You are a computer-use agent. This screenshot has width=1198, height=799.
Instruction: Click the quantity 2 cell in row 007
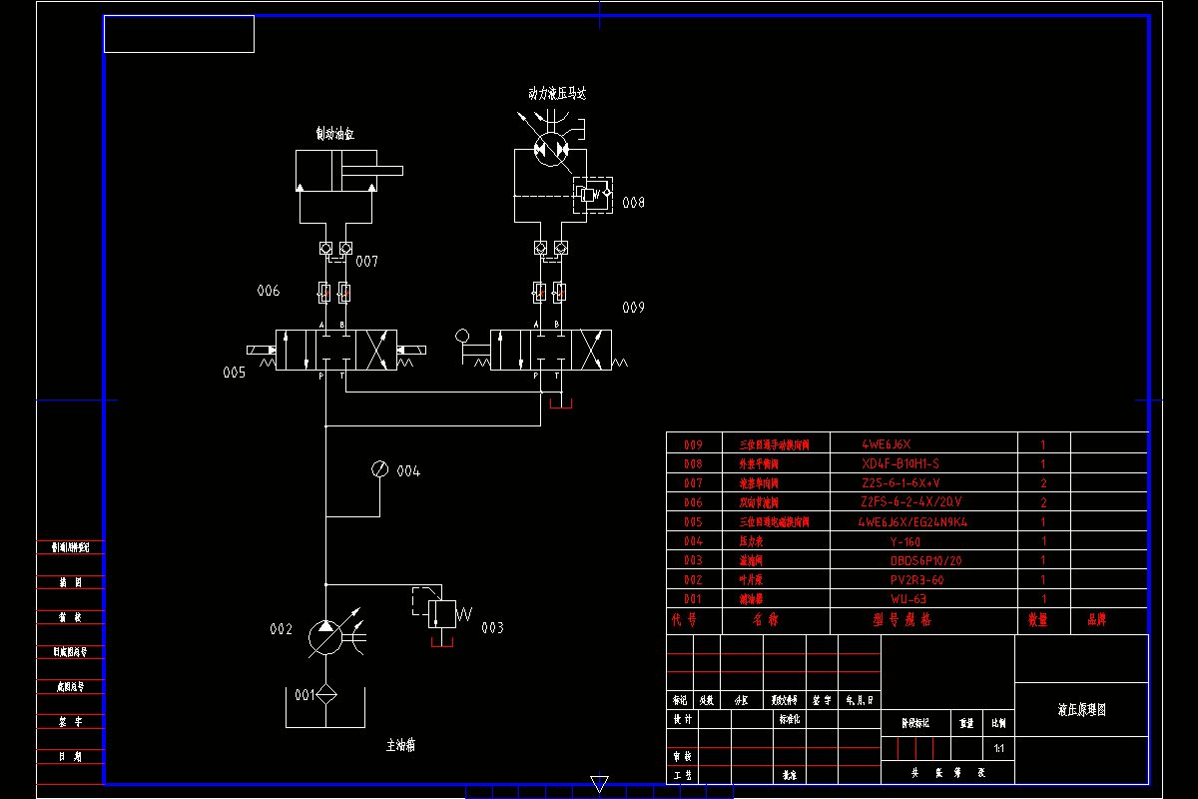1043,483
